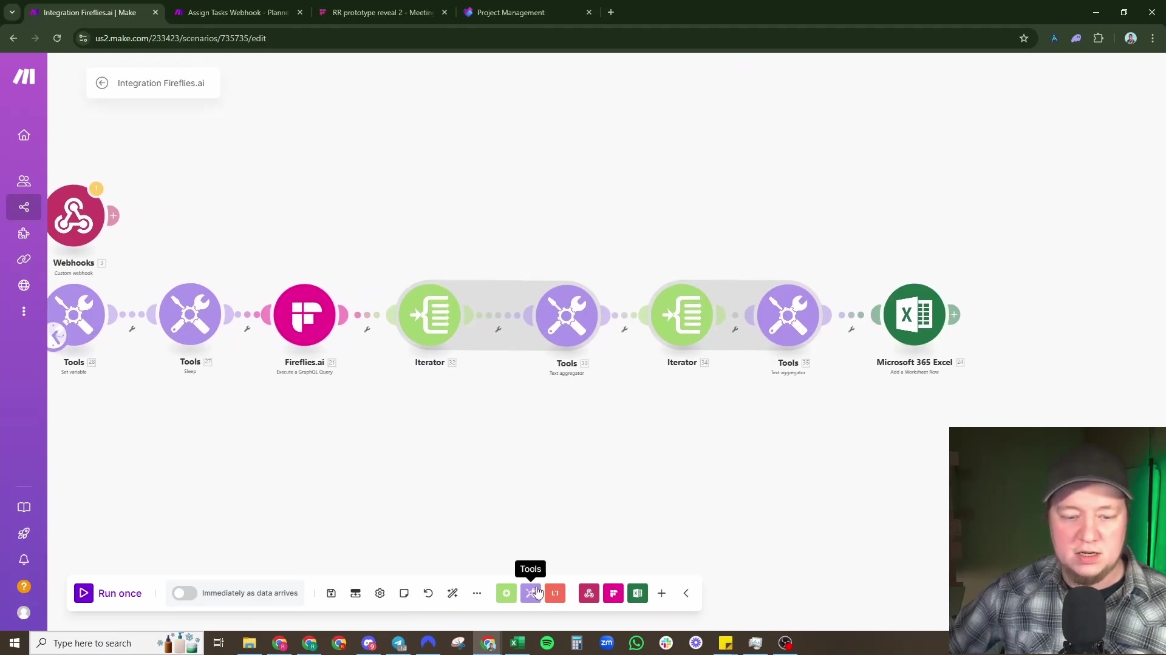Open Scenario inputs and outputs toolbar icon

[355, 593]
